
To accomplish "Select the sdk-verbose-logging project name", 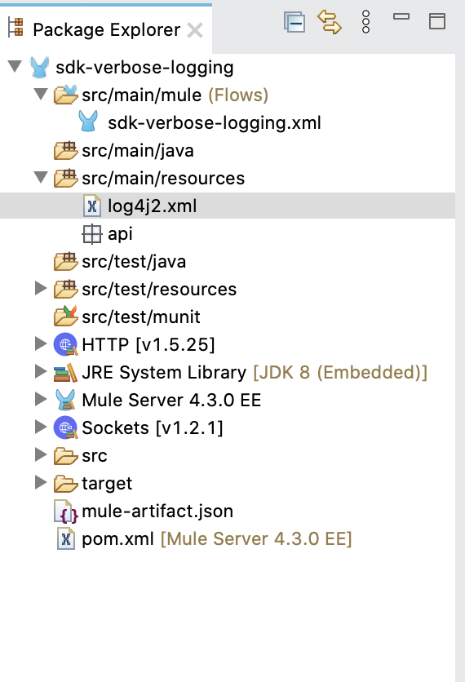I will [x=144, y=68].
